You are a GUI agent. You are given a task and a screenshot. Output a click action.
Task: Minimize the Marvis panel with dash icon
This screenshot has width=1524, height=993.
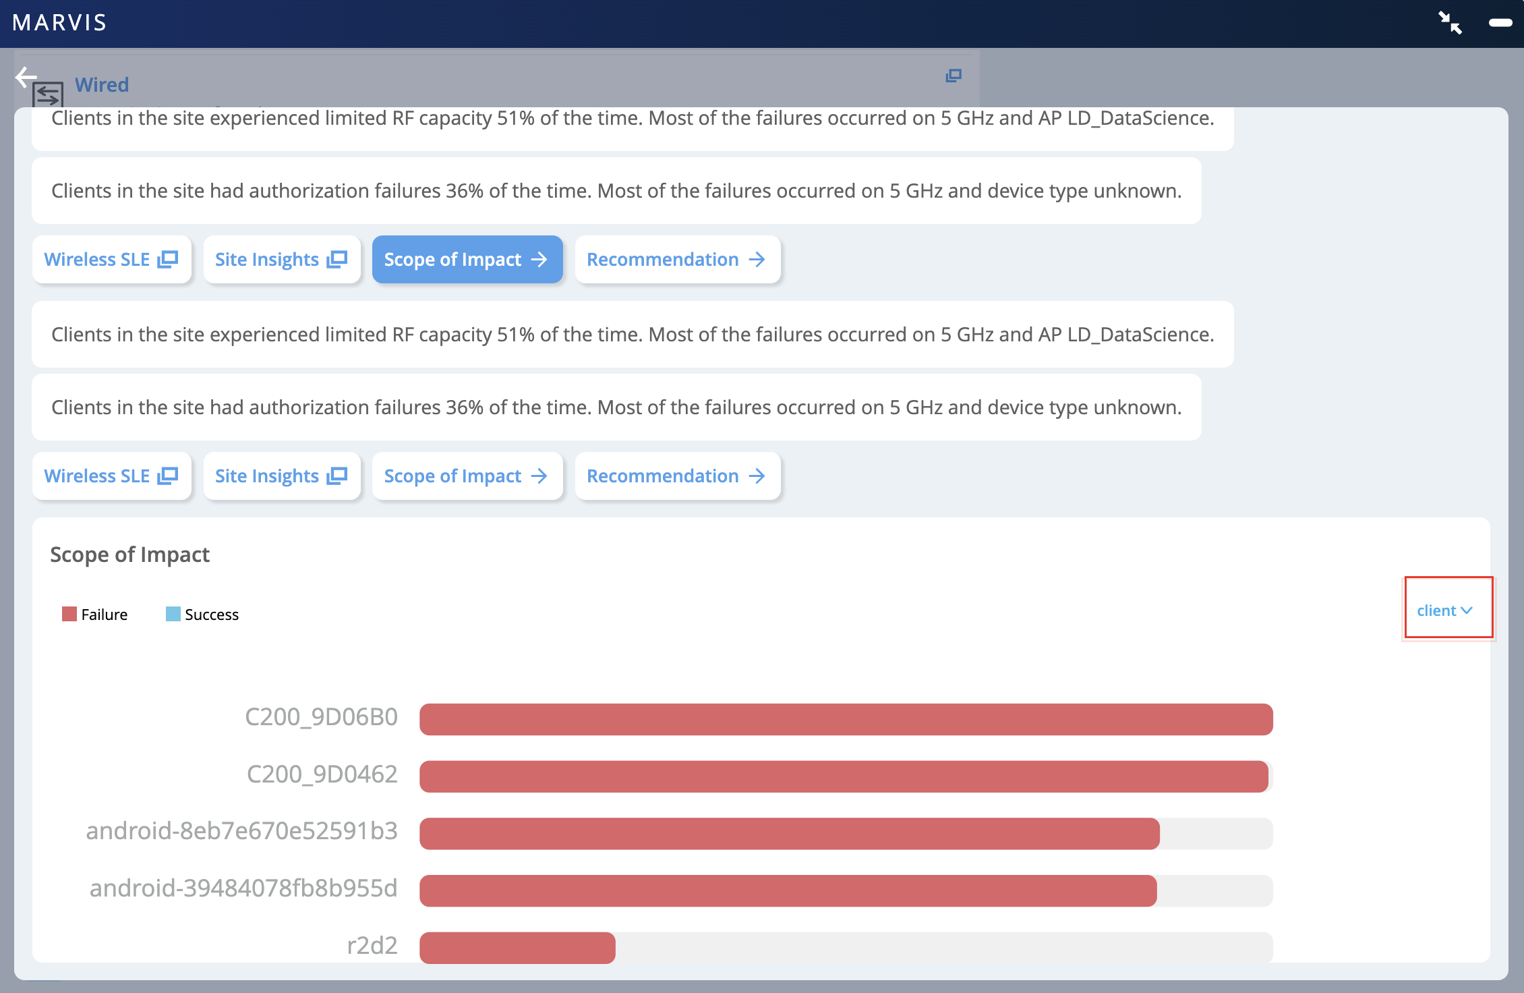[x=1500, y=23]
